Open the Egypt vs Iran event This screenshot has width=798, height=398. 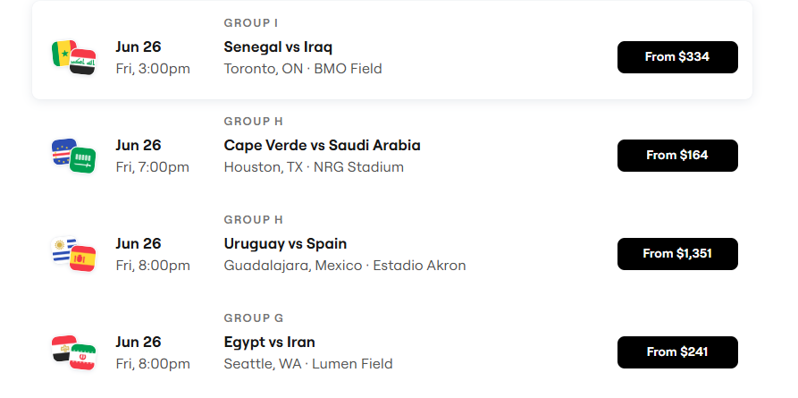click(x=269, y=343)
